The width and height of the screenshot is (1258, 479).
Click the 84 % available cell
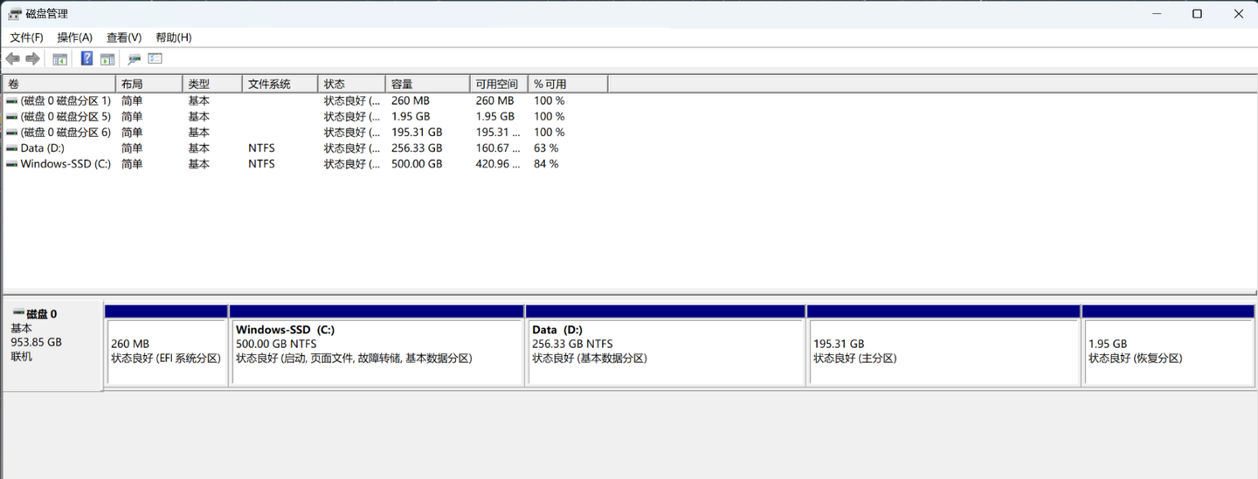546,164
